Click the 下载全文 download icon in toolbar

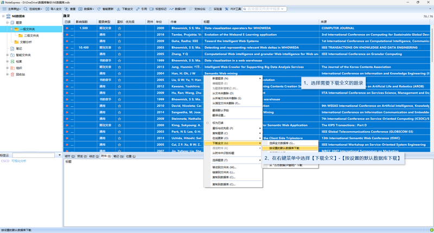(x=118, y=9)
